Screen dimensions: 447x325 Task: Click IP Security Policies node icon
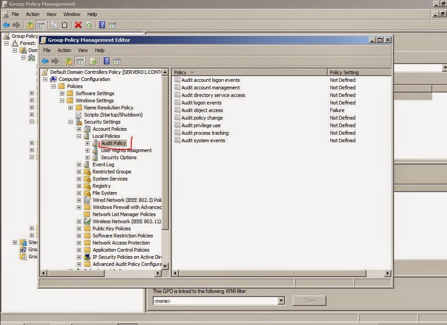click(87, 257)
